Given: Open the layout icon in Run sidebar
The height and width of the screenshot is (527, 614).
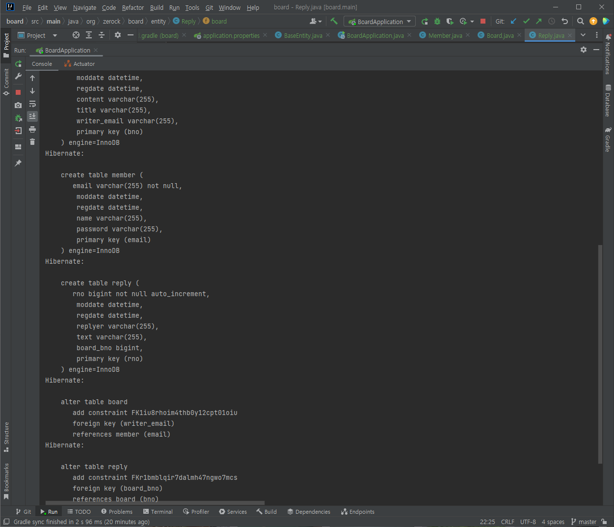Looking at the screenshot, I should 18,147.
